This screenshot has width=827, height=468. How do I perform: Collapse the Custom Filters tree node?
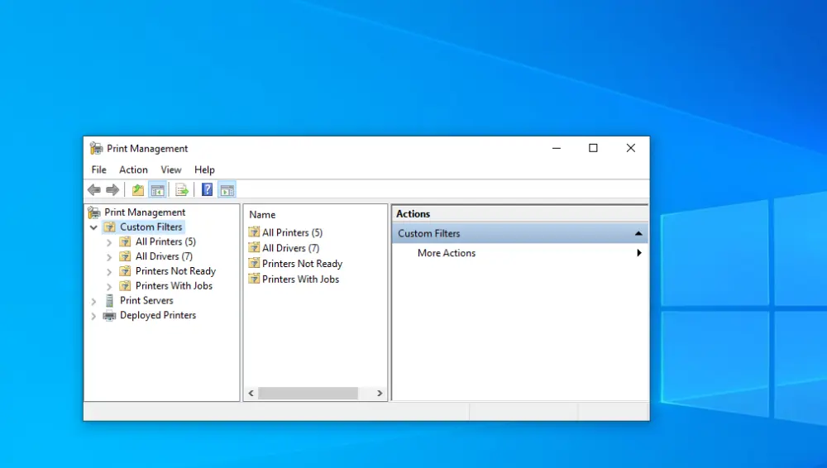[93, 227]
